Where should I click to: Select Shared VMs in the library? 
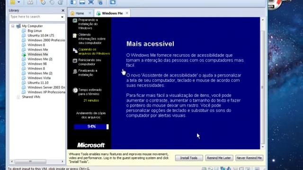31,97
